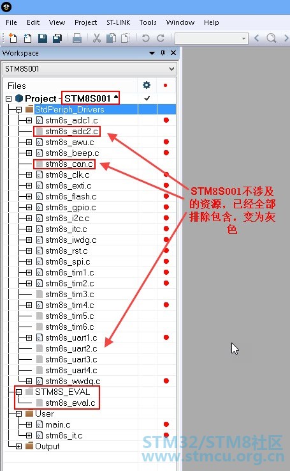Select stm8s_i2c.c in the tree
This screenshot has height=471, width=290.
coord(68,218)
